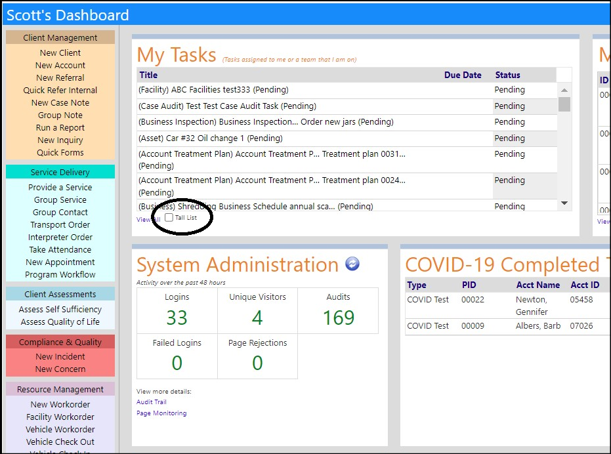Select Vehicle Check Out
611x454 pixels.
click(60, 442)
